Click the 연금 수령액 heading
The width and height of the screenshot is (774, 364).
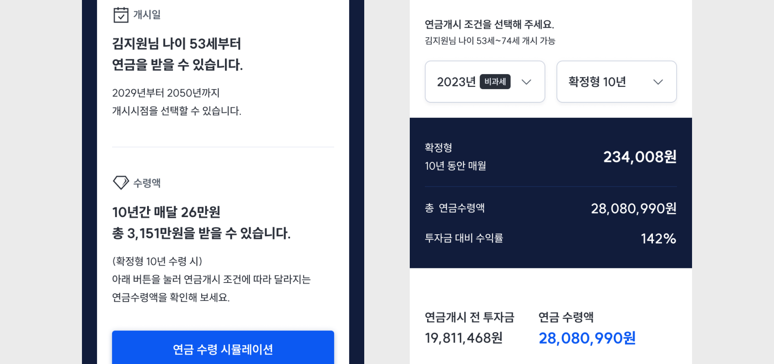(566, 317)
